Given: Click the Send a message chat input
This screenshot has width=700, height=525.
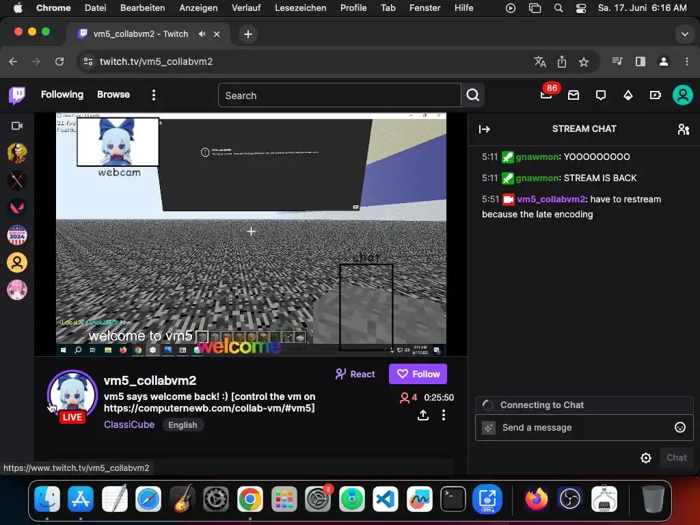Looking at the screenshot, I should pyautogui.click(x=584, y=428).
